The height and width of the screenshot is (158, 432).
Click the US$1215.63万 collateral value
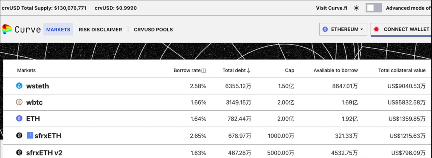click(408, 136)
